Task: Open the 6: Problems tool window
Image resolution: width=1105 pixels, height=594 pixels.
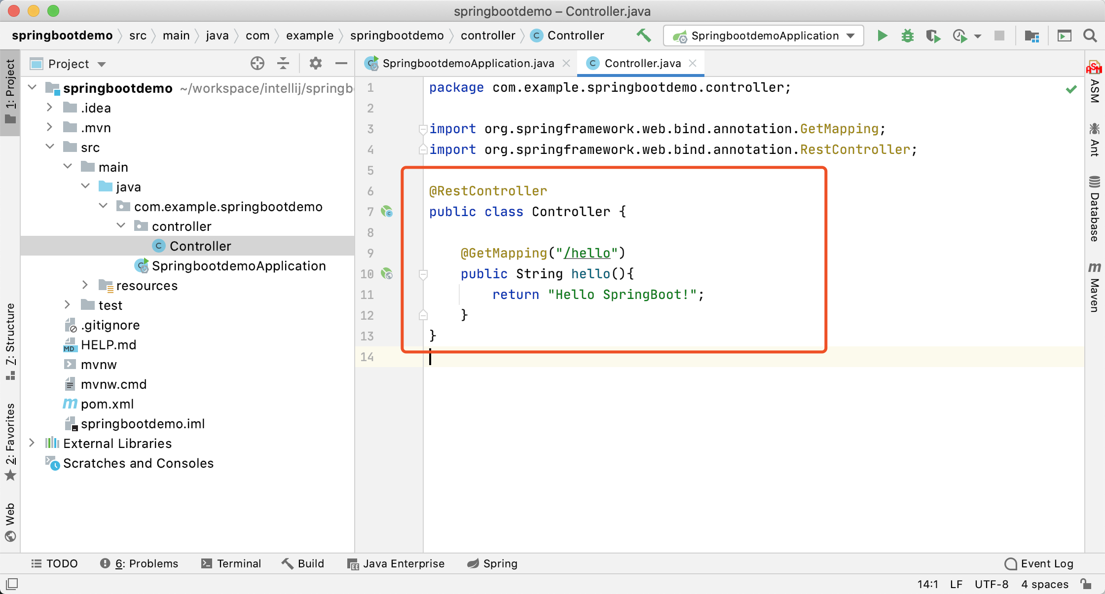Action: (x=139, y=563)
